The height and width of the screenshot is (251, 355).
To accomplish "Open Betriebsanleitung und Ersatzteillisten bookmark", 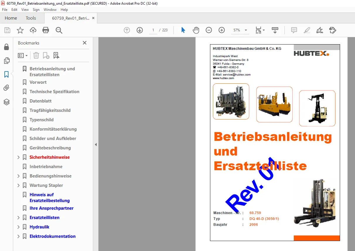I will [52, 72].
